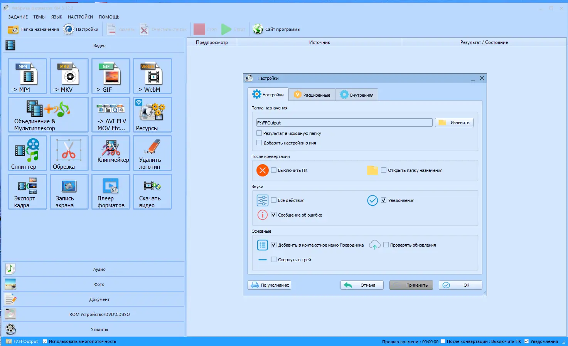
Task: Open the Удалить логотип tool
Action: [x=152, y=153]
